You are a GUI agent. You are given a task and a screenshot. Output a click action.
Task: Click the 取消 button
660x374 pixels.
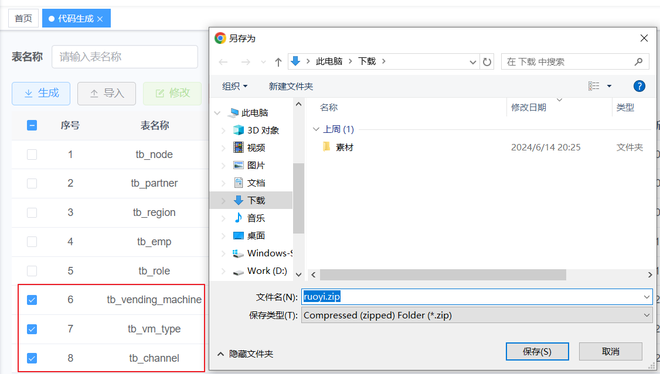[610, 351]
